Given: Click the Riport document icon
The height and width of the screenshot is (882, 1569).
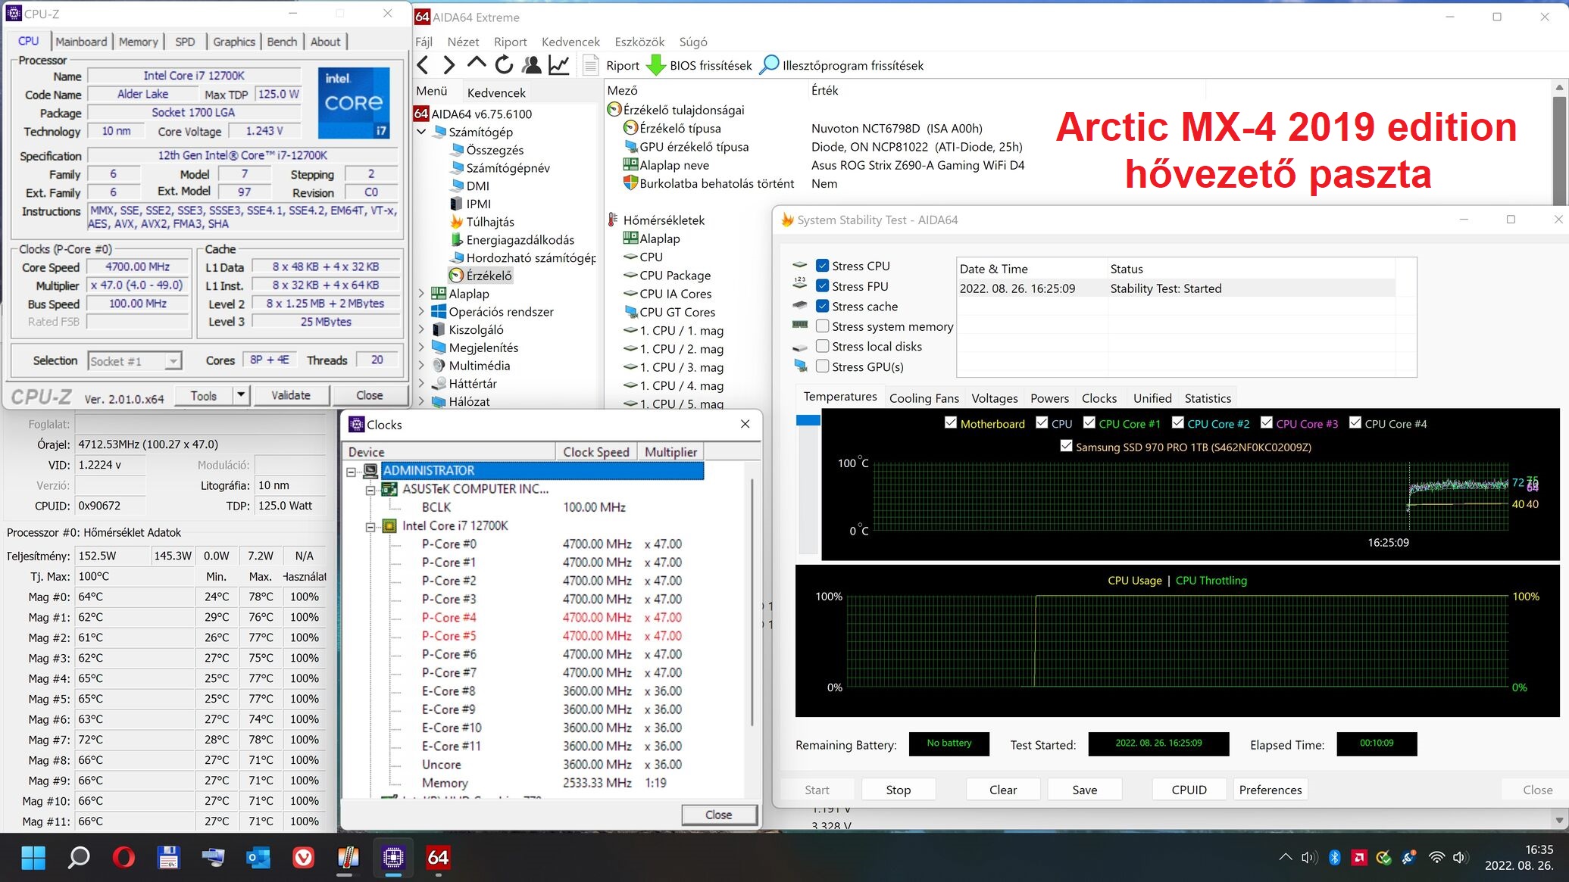Looking at the screenshot, I should pyautogui.click(x=590, y=65).
